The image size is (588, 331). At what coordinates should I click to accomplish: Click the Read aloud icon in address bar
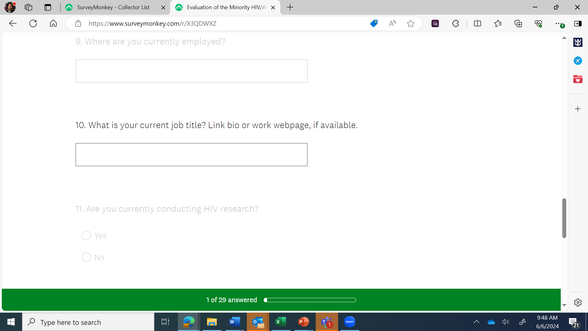click(x=392, y=24)
